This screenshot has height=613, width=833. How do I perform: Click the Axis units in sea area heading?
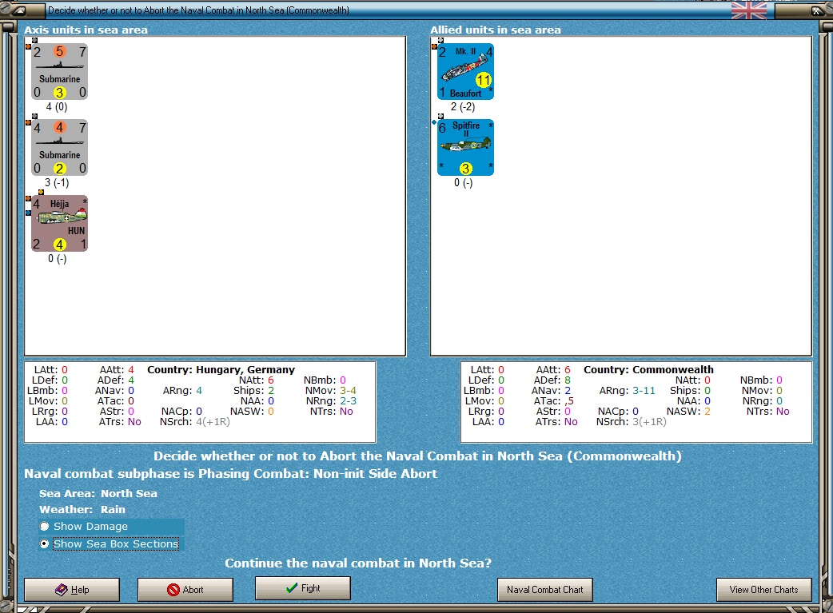tap(86, 30)
